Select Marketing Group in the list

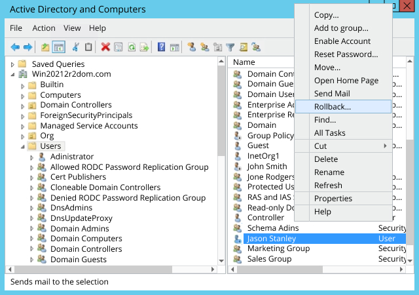[x=278, y=248]
